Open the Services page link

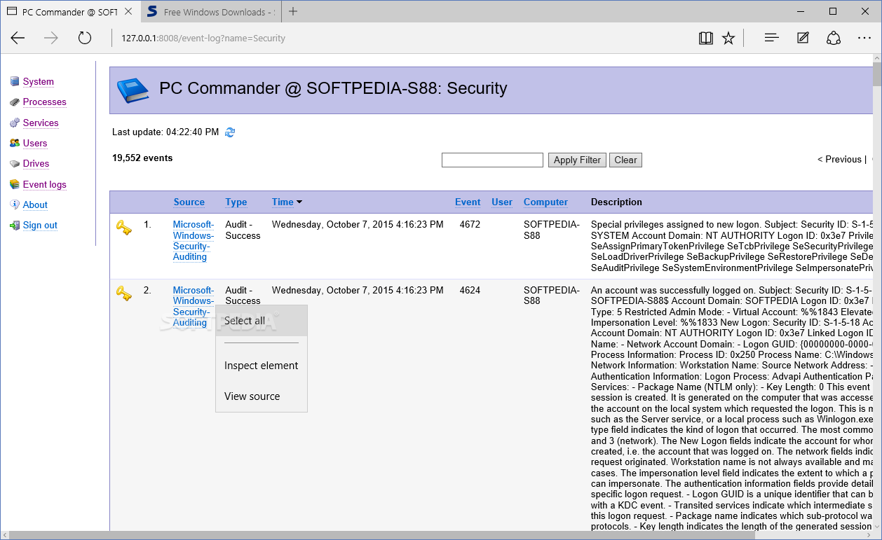point(41,123)
